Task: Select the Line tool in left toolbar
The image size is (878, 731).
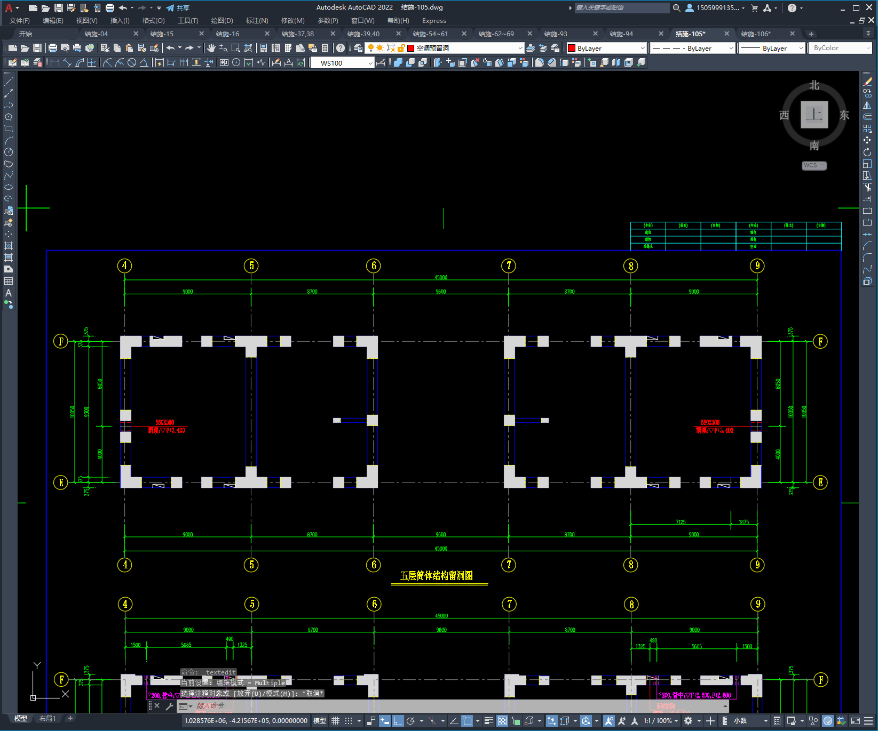Action: click(9, 82)
